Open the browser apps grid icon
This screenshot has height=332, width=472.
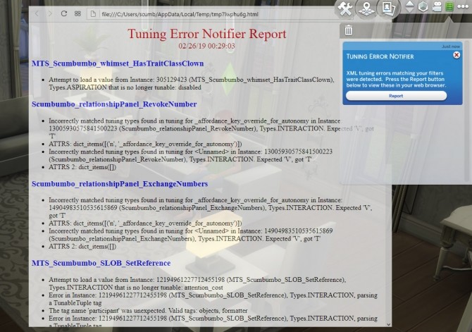77,13
